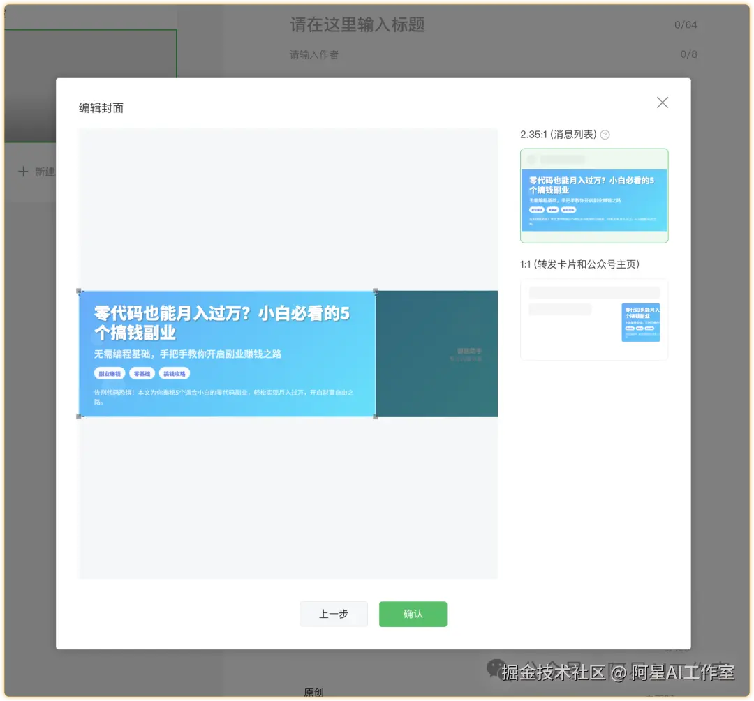Image resolution: width=754 pixels, height=701 pixels.
Task: Click the bottom-left crop handle
Action: 79,416
